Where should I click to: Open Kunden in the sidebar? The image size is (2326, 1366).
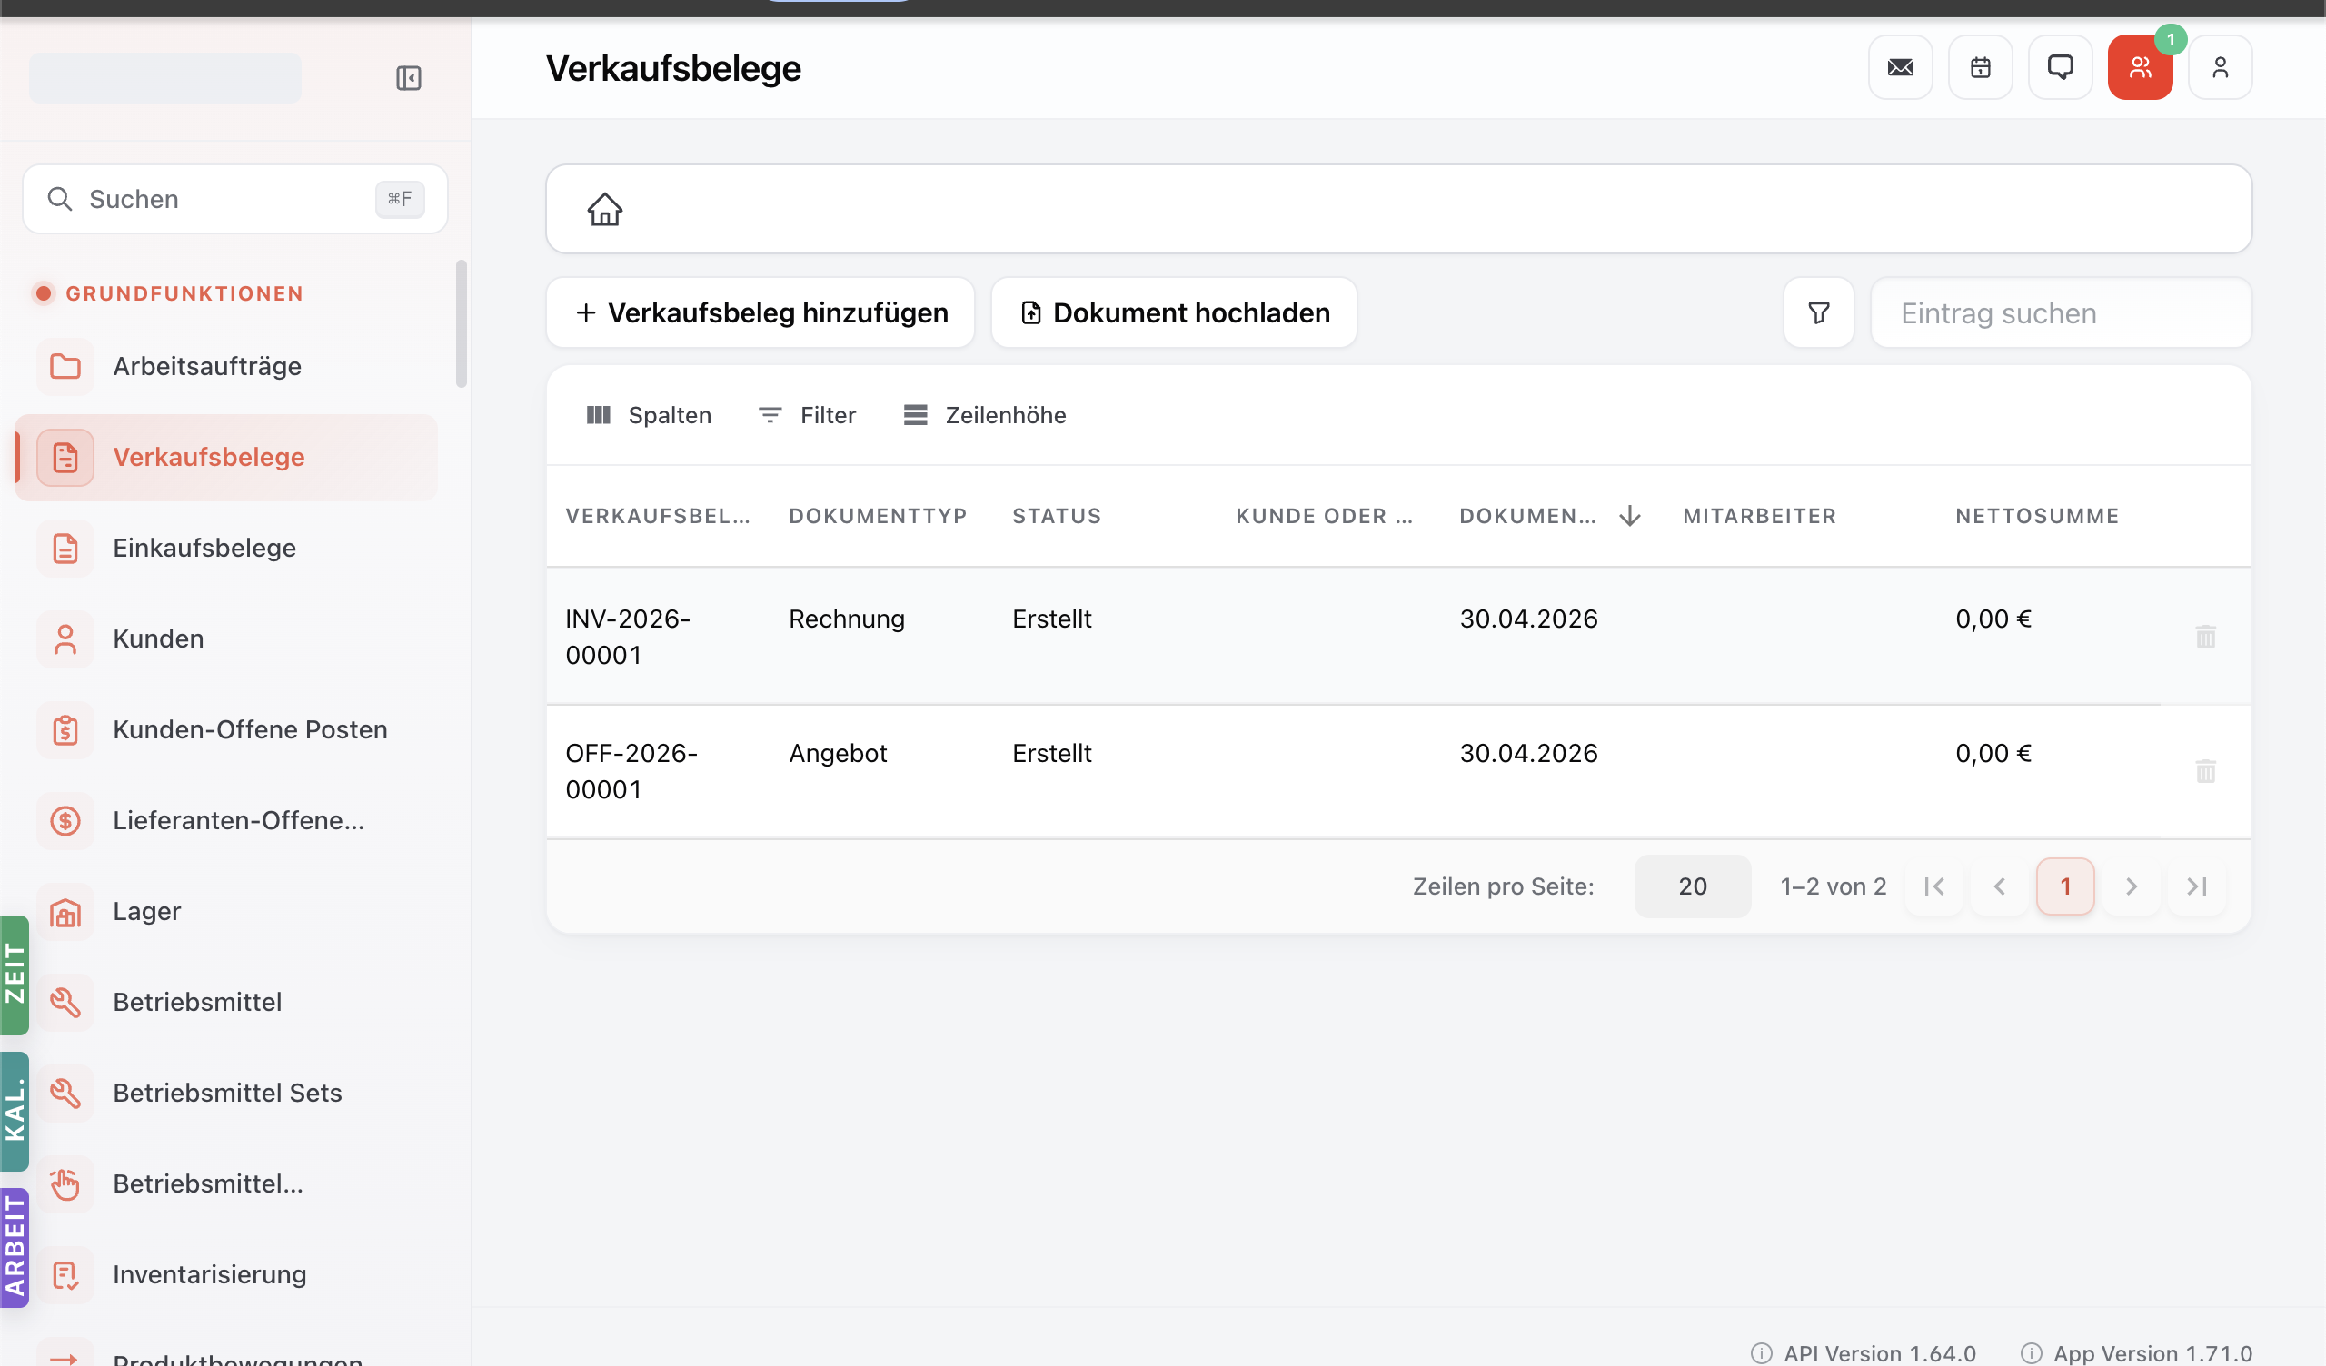(226, 638)
